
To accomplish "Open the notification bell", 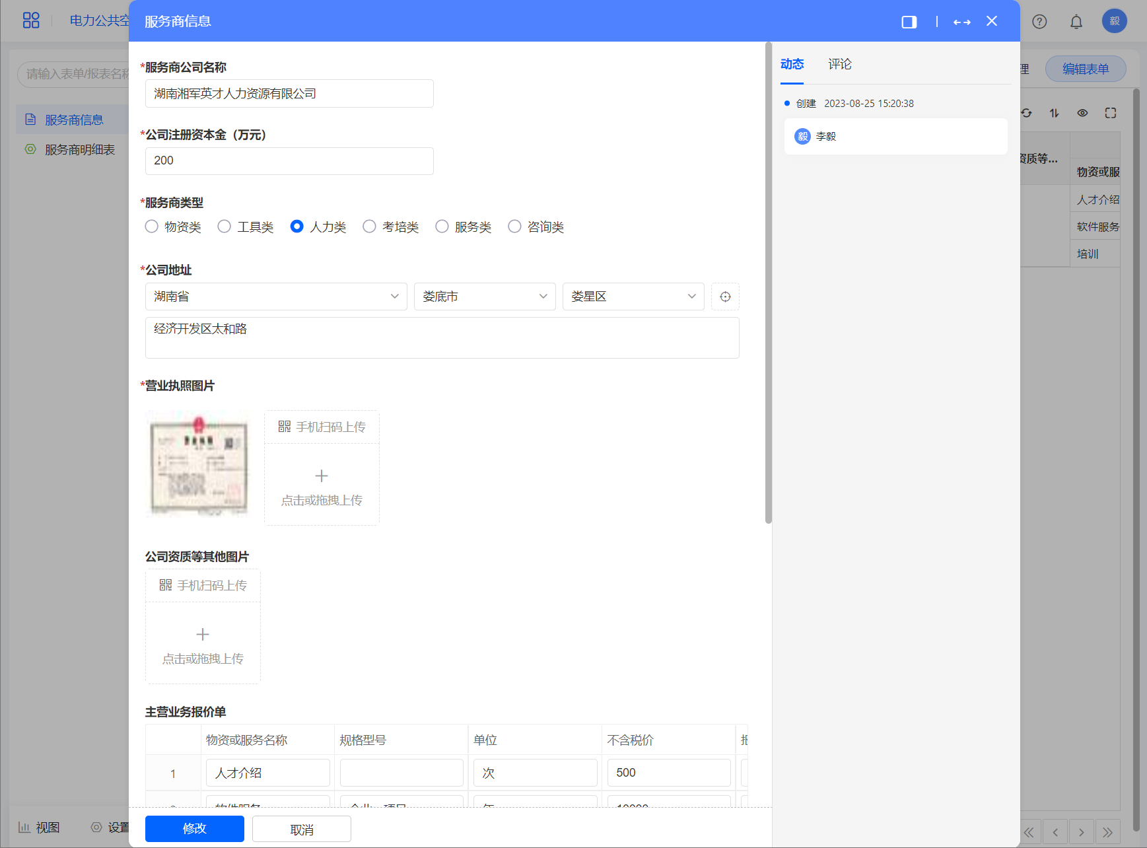I will pyautogui.click(x=1076, y=22).
